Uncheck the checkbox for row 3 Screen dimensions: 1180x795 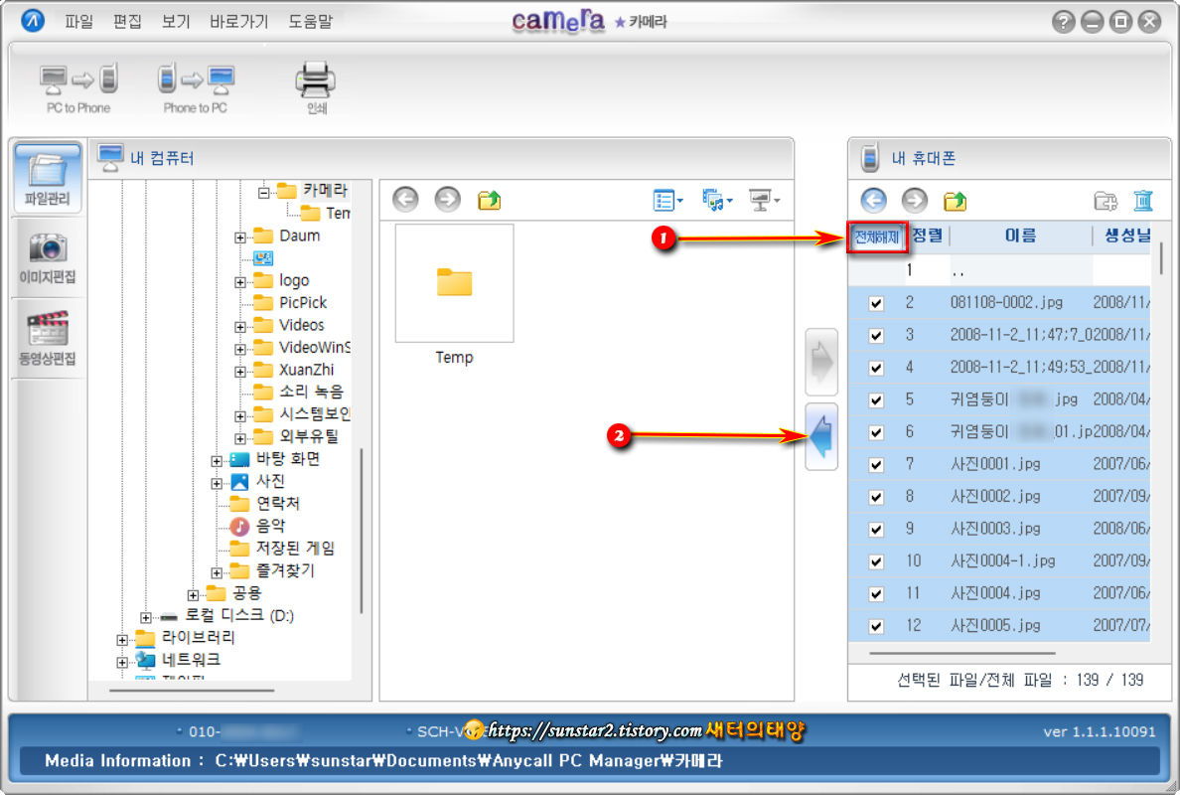[x=876, y=336]
